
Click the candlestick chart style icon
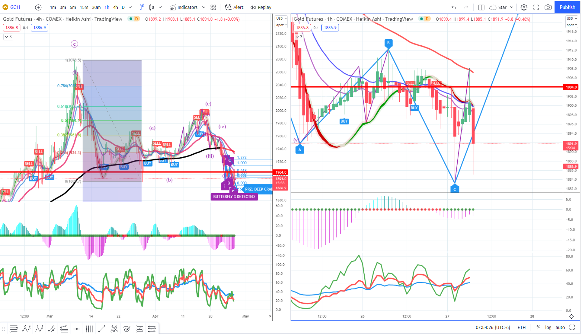[152, 7]
